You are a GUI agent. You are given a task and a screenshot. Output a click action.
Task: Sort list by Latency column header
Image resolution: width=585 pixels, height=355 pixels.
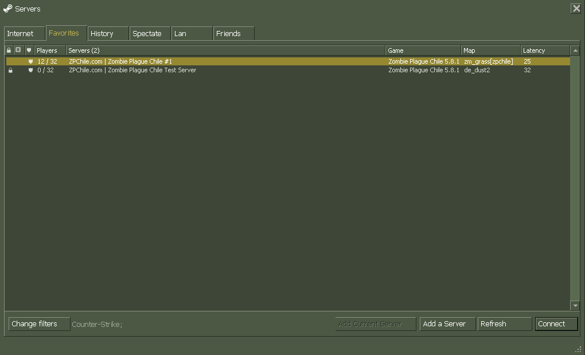point(545,50)
